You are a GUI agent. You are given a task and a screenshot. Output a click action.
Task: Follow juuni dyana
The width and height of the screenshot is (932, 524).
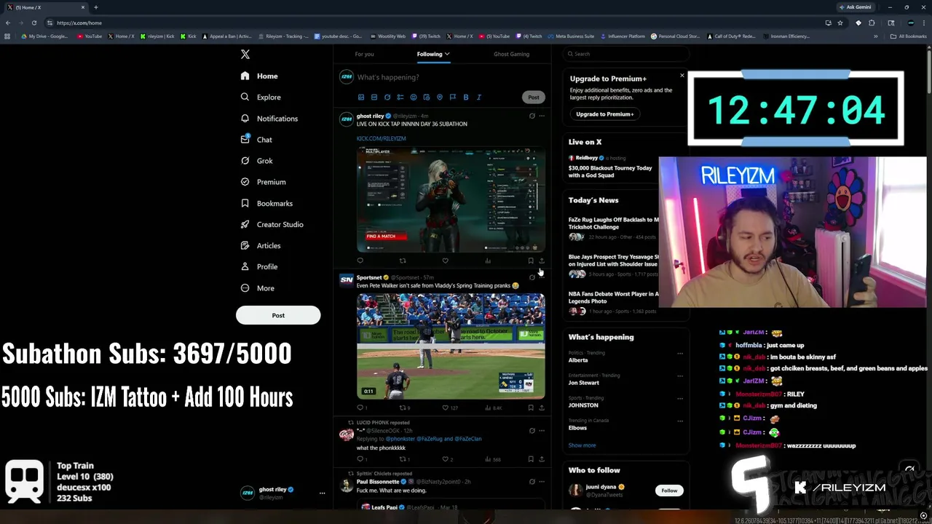point(669,491)
